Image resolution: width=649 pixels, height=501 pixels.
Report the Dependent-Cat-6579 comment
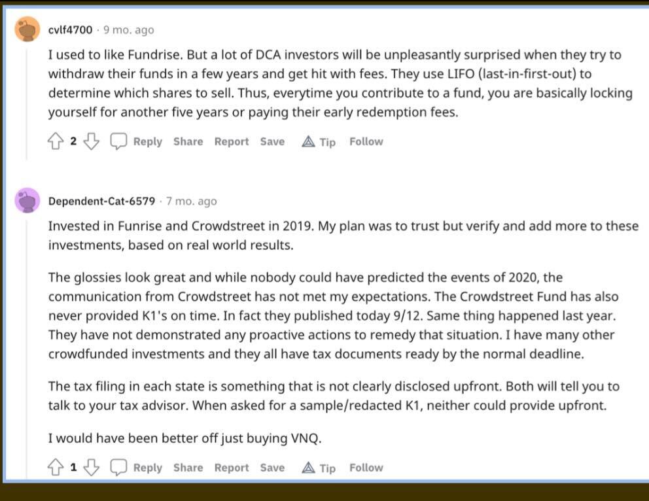(x=232, y=467)
